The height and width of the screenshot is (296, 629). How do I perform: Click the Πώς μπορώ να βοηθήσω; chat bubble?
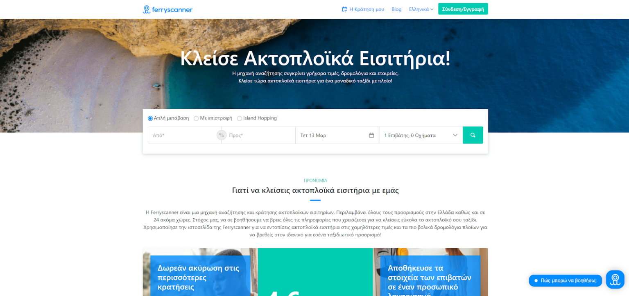tap(565, 280)
